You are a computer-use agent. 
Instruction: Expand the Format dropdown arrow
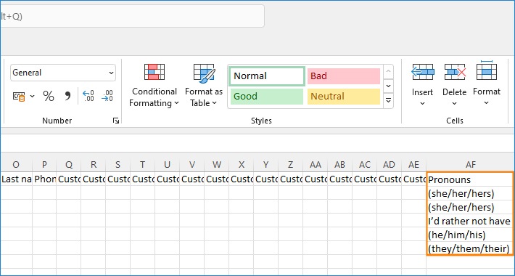[487, 103]
